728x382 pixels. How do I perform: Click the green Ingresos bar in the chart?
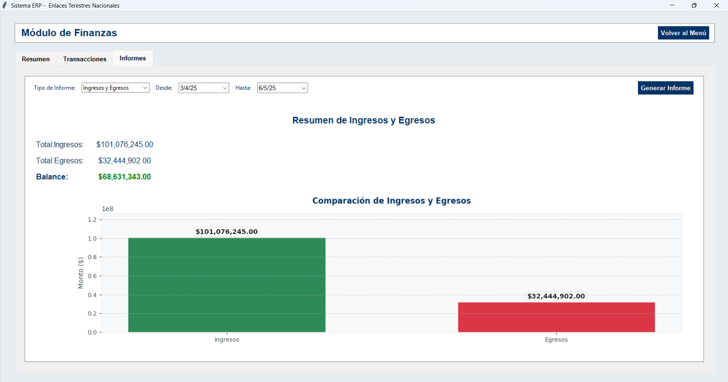pyautogui.click(x=227, y=285)
